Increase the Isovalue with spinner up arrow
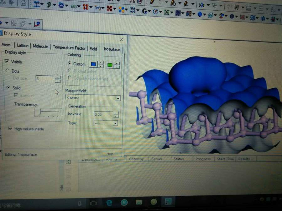The height and width of the screenshot is (211, 282). tap(116, 113)
